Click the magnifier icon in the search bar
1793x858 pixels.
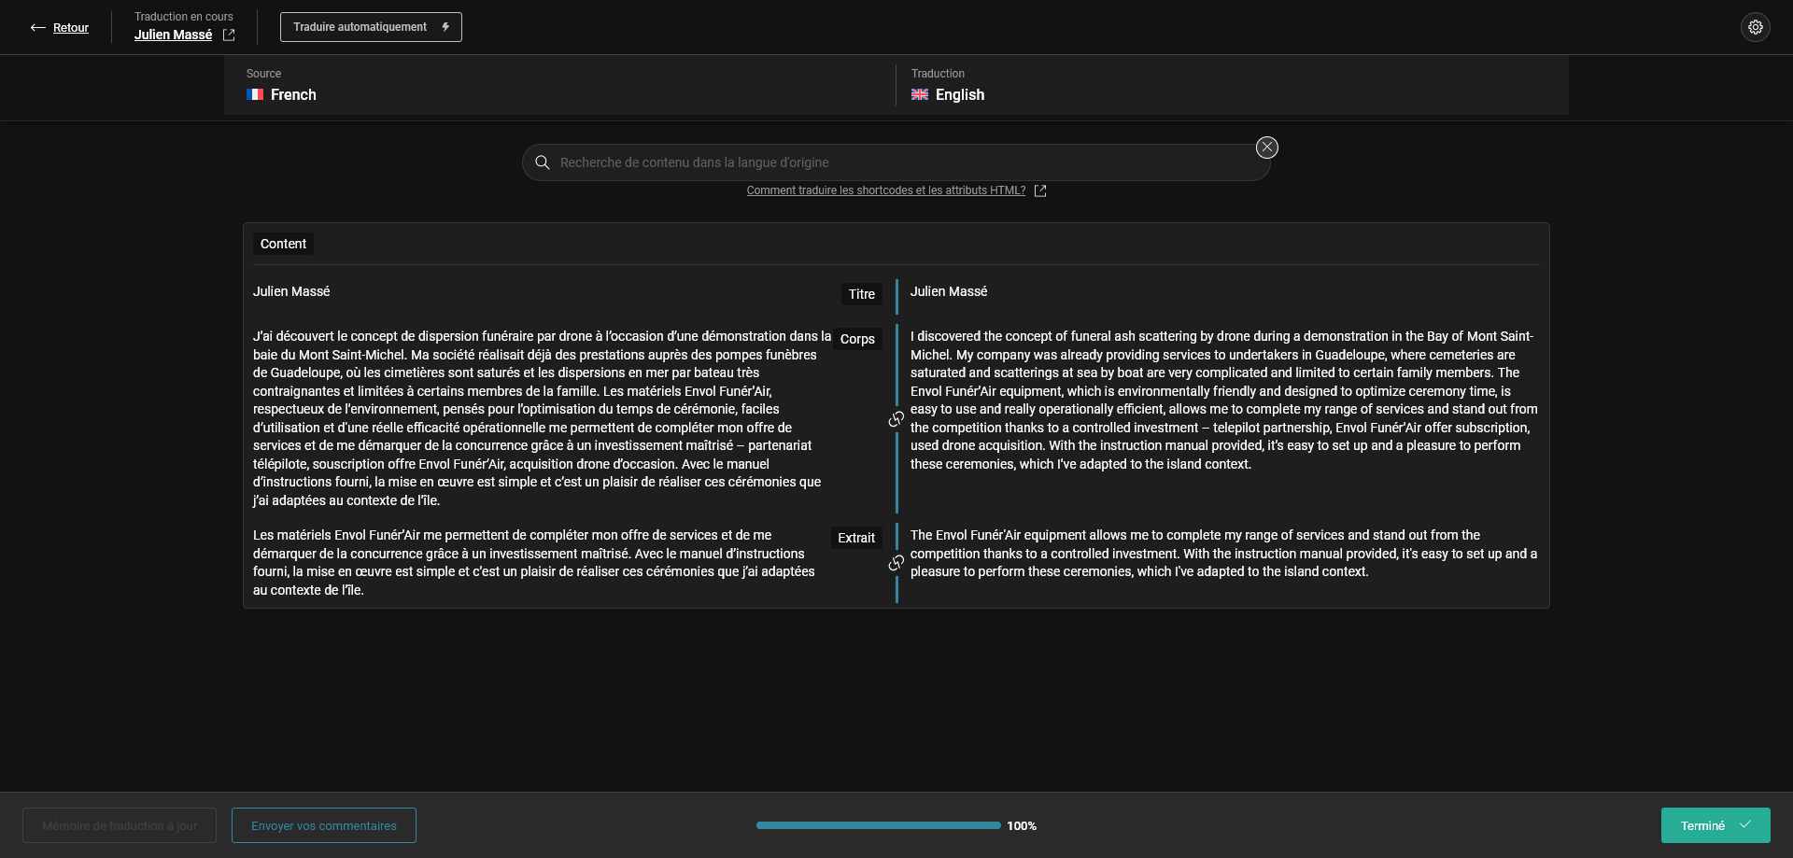pyautogui.click(x=542, y=162)
